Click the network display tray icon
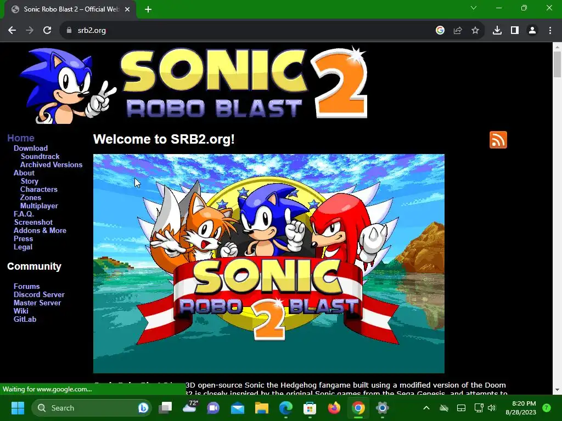 [x=479, y=408]
